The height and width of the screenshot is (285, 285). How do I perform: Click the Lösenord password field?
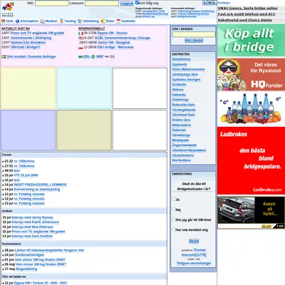pos(102,4)
